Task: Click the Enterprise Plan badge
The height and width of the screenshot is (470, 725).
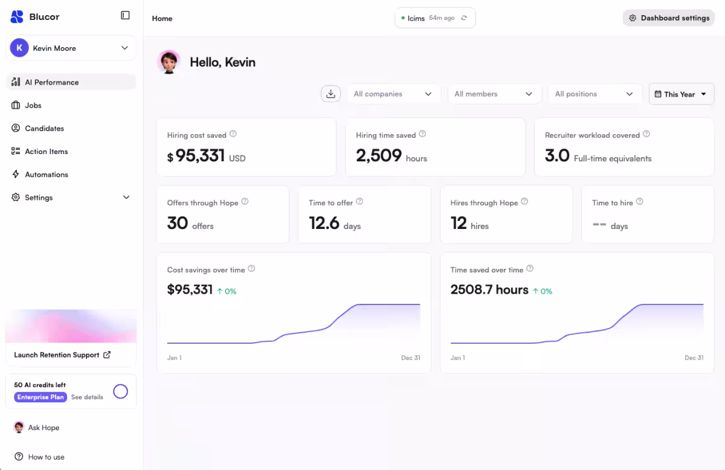Action: (x=40, y=398)
